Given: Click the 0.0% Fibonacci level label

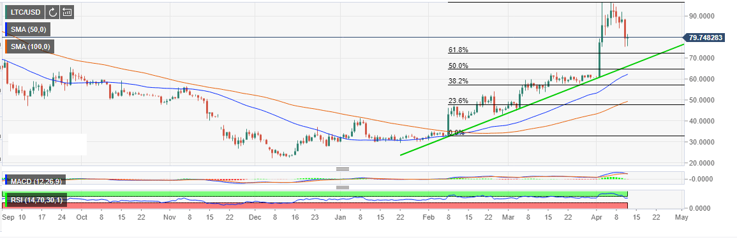Looking at the screenshot, I should (456, 132).
